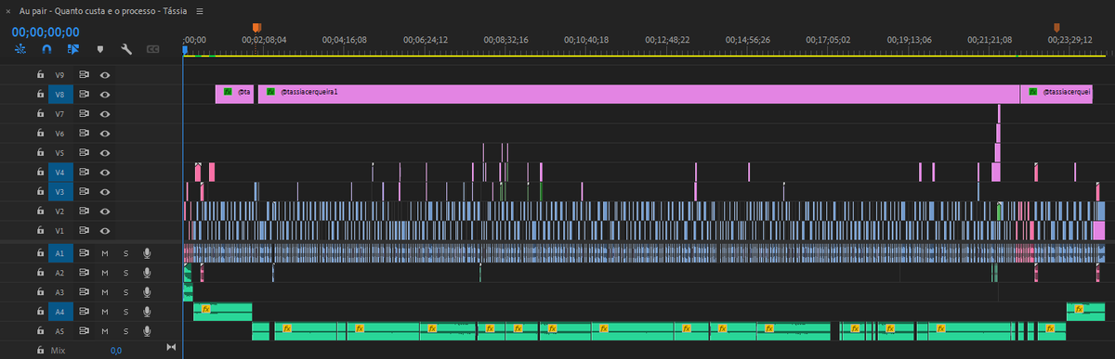Target the A2 audio track
Screen dimensions: 1115x359
coord(60,273)
